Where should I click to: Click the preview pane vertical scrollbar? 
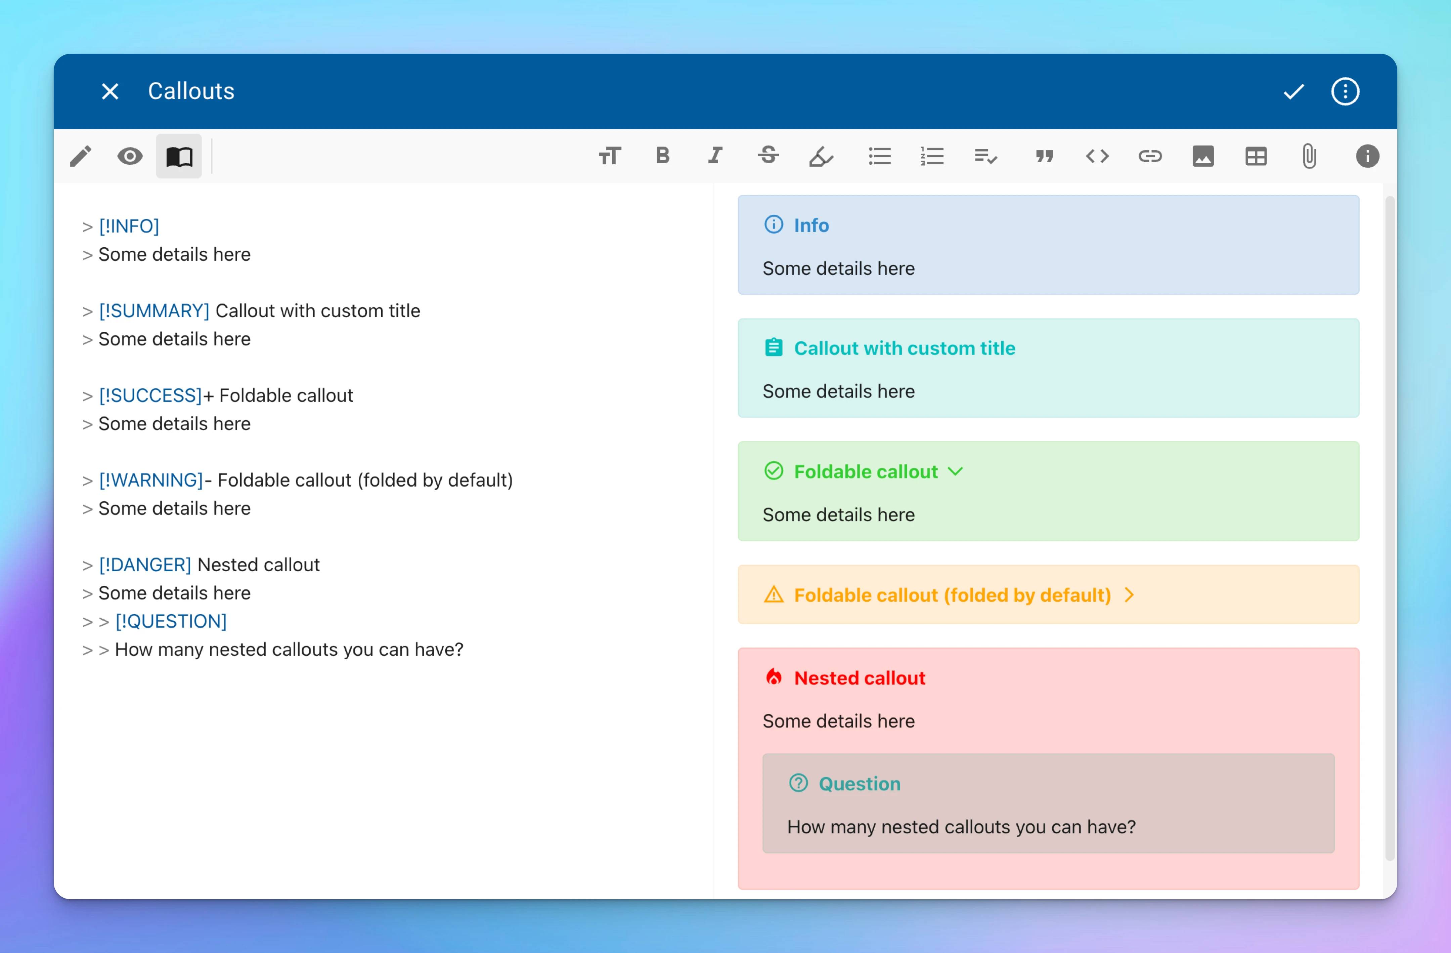coord(1390,528)
